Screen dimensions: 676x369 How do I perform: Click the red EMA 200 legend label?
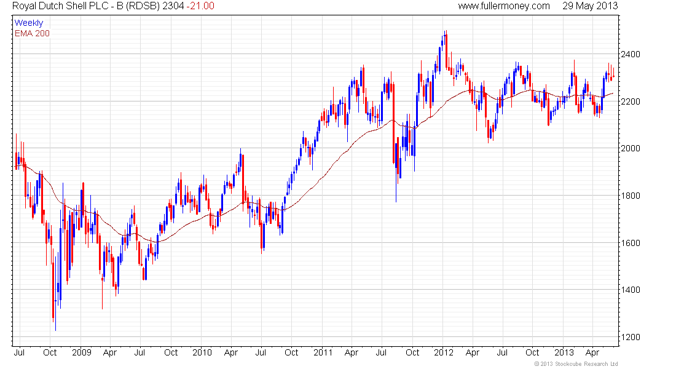[x=33, y=33]
